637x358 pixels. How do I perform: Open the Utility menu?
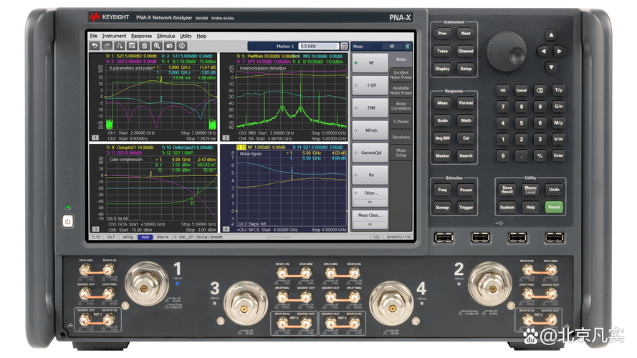pos(186,36)
